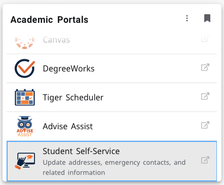The height and width of the screenshot is (185, 224).
Task: Click the Student Self-Service computer icon
Action: [x=25, y=161]
